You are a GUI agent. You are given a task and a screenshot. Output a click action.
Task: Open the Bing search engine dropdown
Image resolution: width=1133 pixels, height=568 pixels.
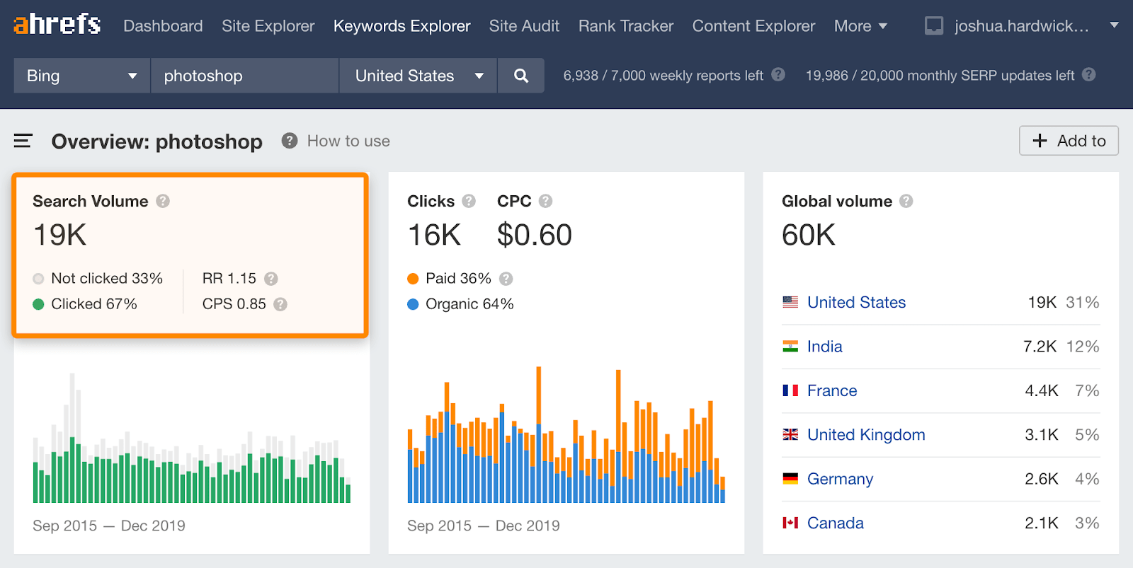81,76
